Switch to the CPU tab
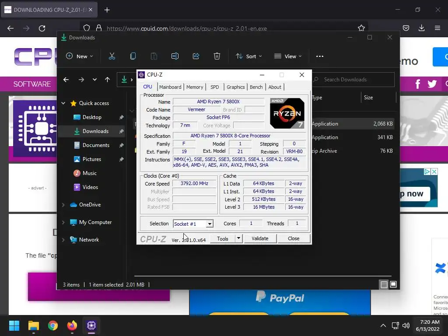 (x=148, y=87)
